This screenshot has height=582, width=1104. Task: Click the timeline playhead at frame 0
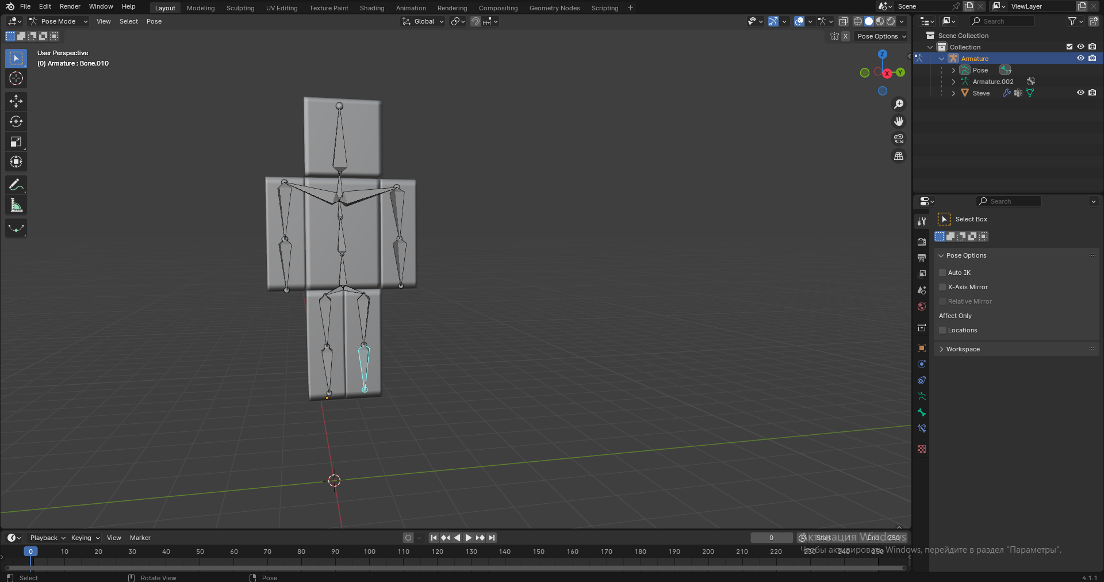pyautogui.click(x=30, y=552)
